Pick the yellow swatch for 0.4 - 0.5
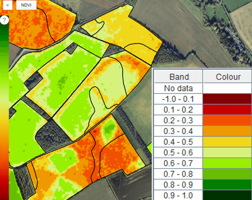The image size is (252, 200). point(228,142)
